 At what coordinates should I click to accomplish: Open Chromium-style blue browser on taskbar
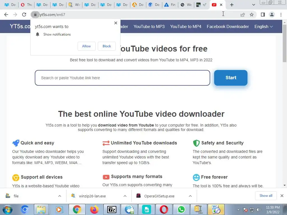coord(25,209)
